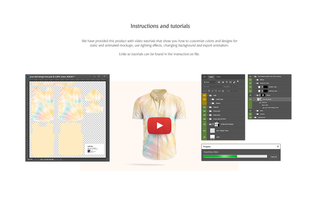
Task: Cancel the video export
Action: click(273, 157)
